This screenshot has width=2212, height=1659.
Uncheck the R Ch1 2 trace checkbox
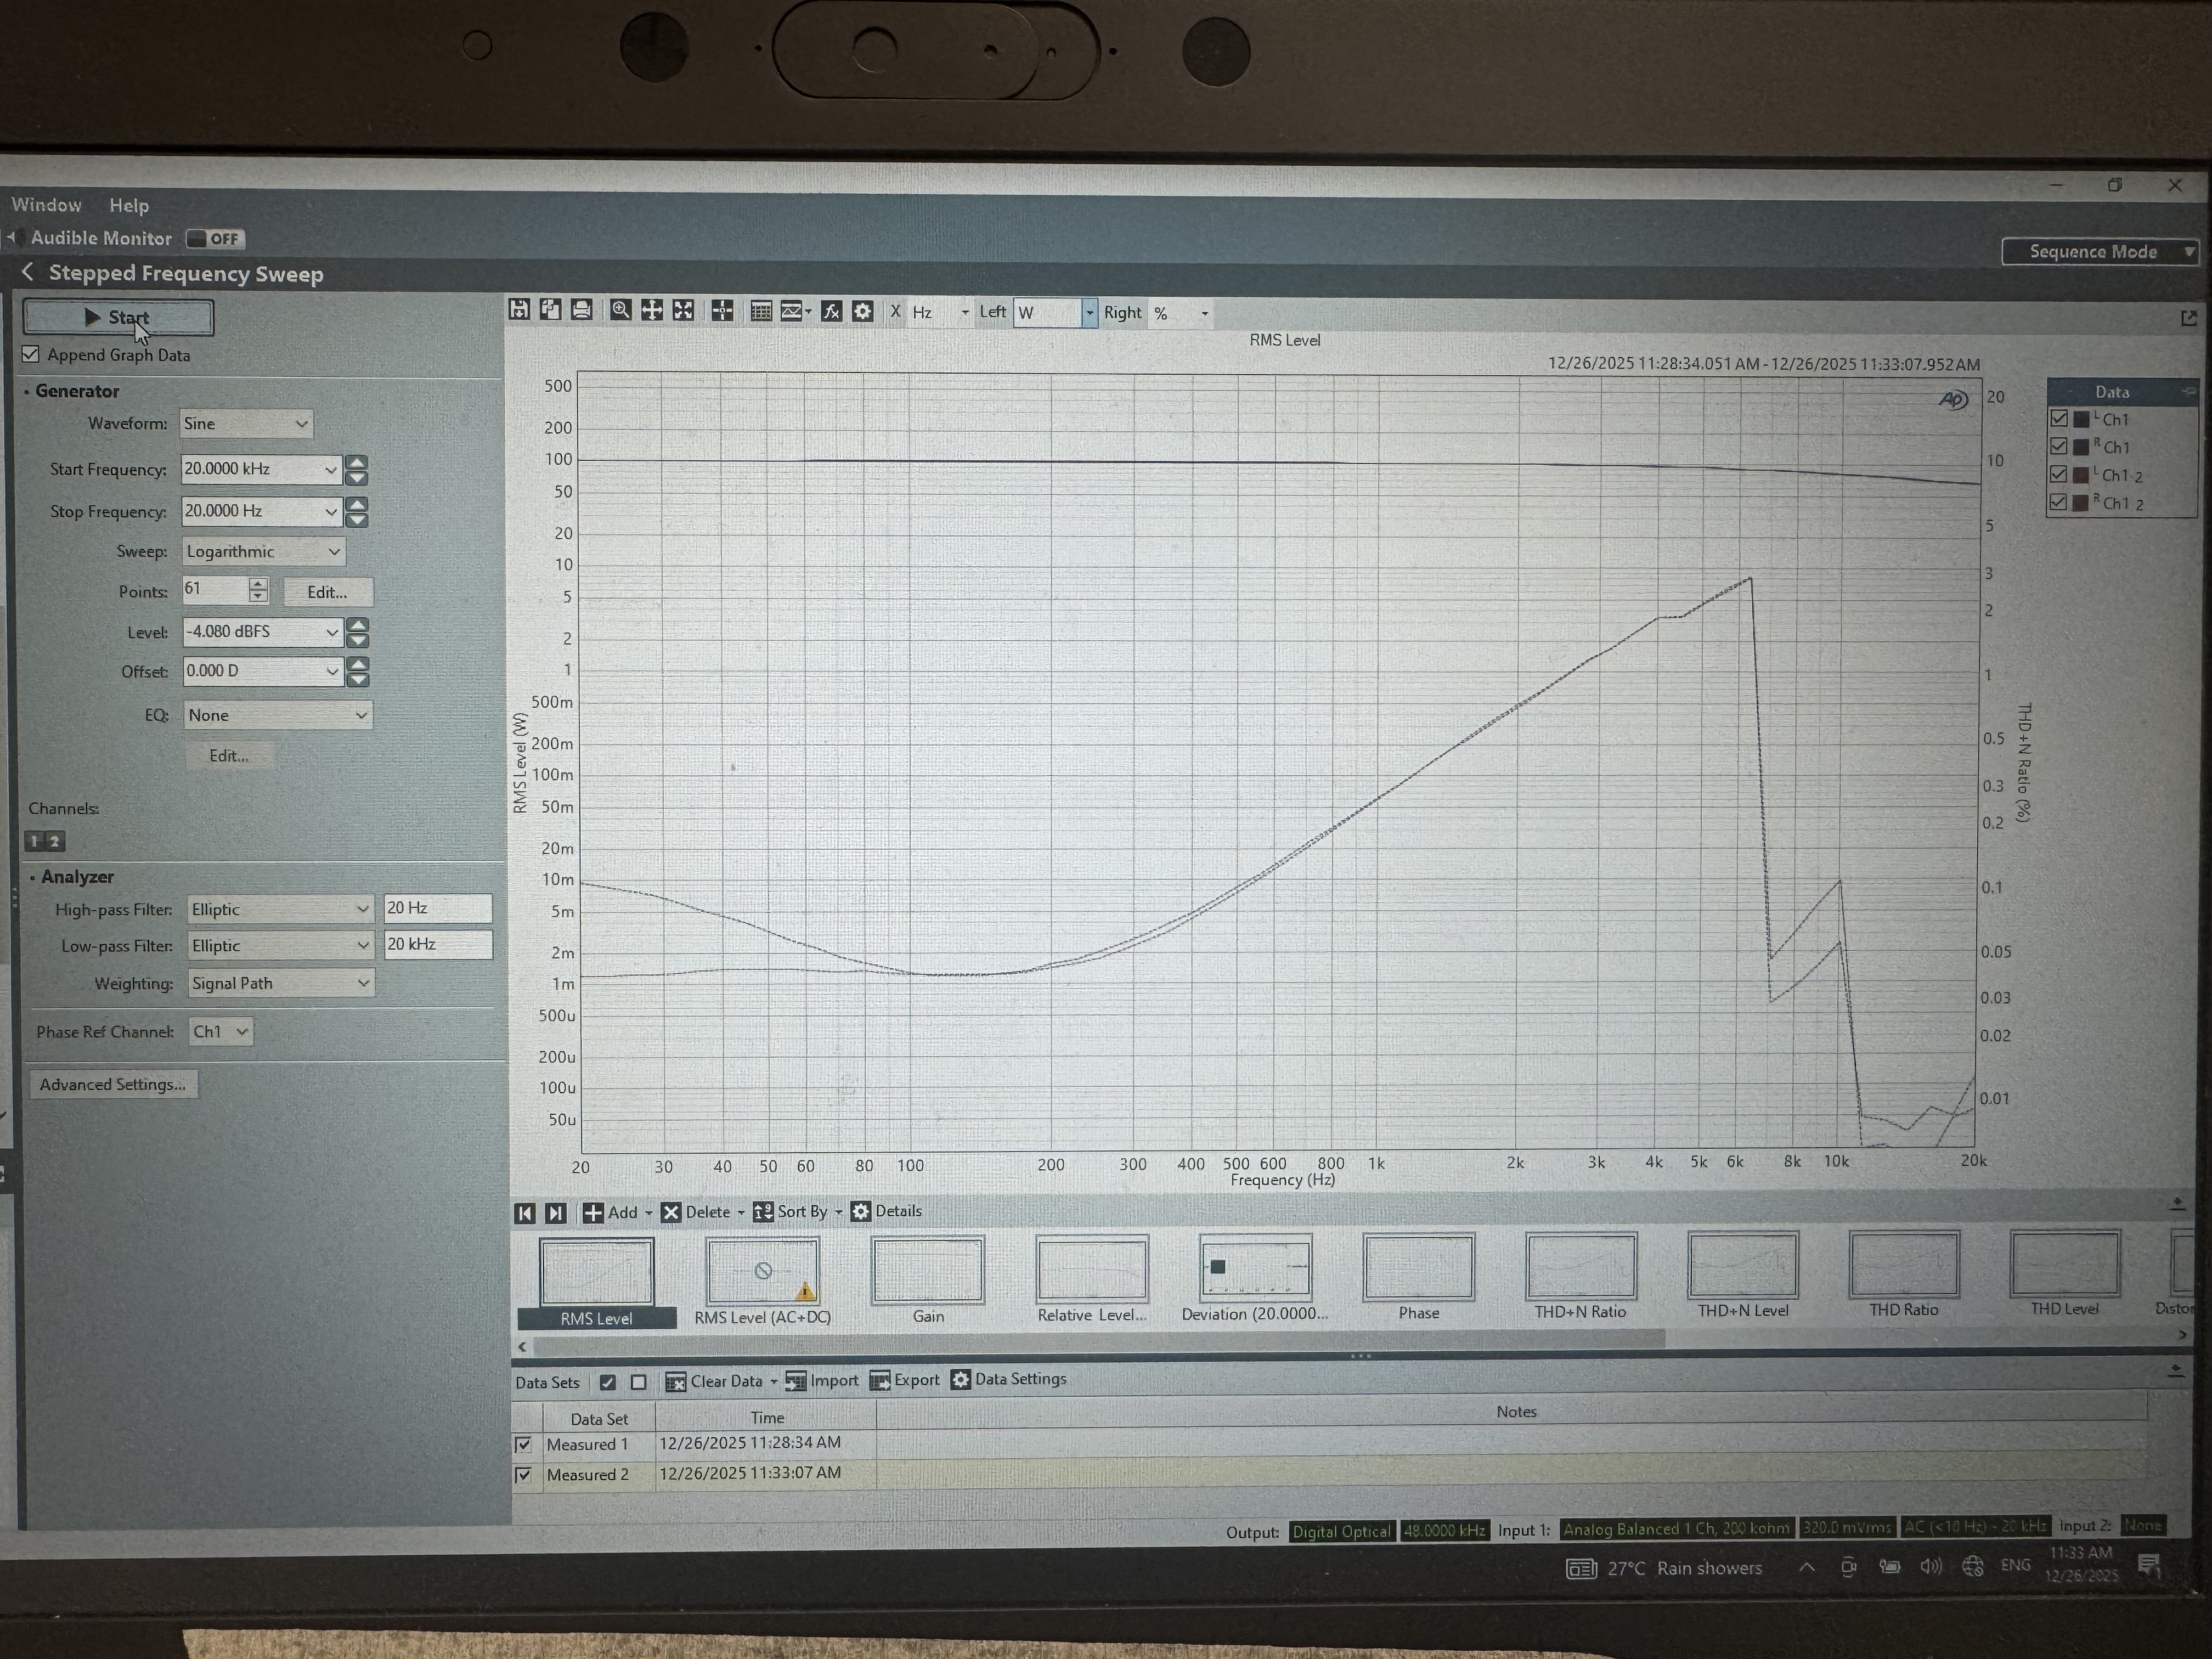coord(2059,502)
